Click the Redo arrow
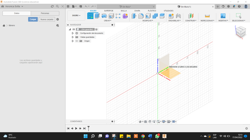Viewport: 250px width, 140px height. pos(93,6)
